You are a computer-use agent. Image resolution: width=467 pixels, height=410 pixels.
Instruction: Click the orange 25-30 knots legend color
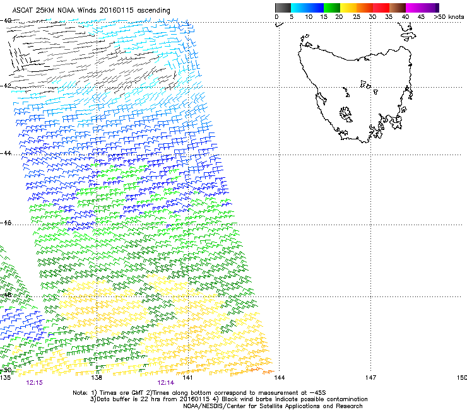click(365, 8)
